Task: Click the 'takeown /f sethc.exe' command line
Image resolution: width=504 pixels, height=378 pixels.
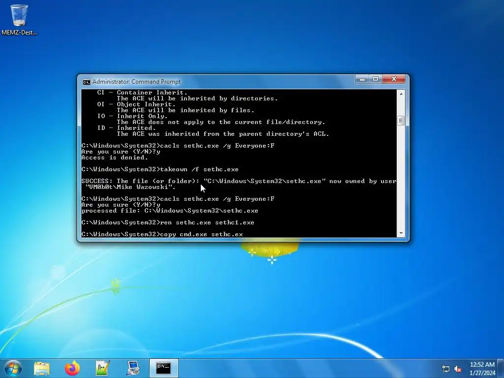Action: 160,169
